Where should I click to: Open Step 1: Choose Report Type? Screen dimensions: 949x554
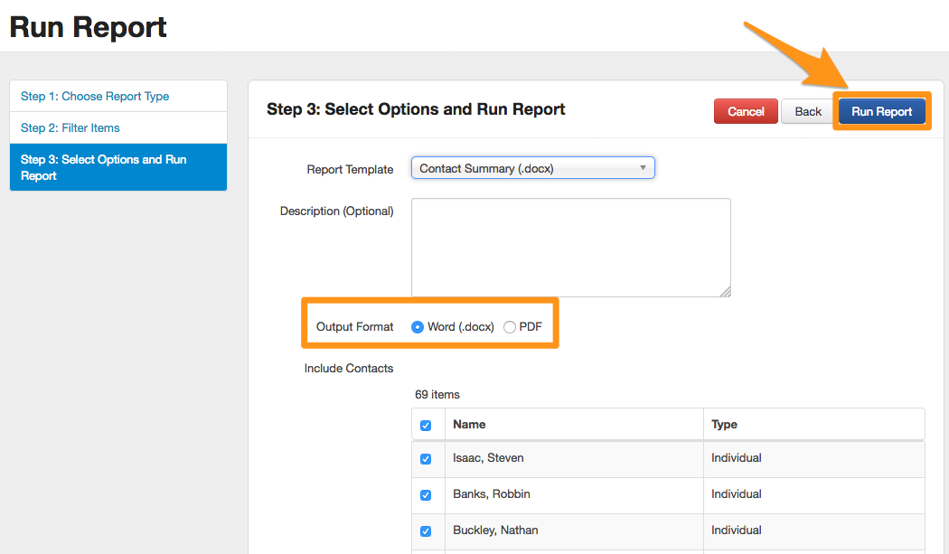pos(95,97)
